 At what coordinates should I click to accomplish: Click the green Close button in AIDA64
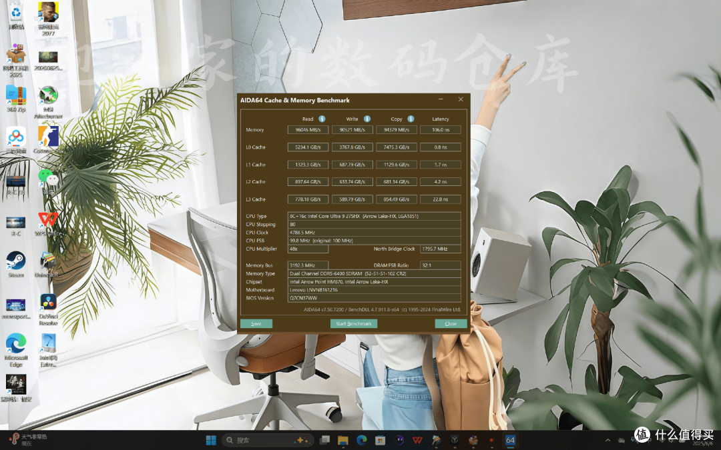451,324
